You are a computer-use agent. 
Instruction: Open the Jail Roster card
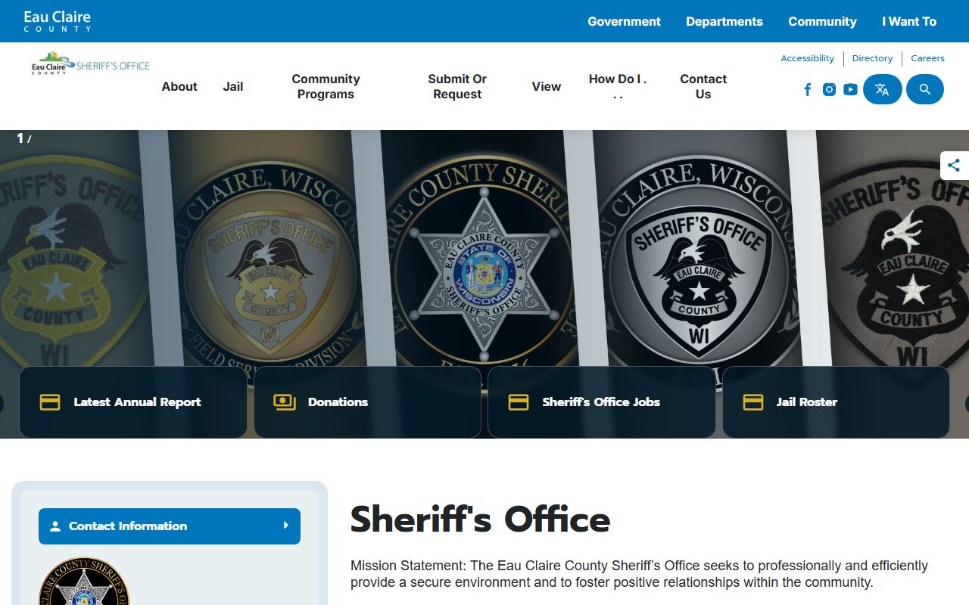coord(837,402)
